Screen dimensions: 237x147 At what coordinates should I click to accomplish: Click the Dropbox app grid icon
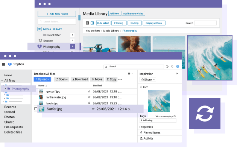click(3, 64)
